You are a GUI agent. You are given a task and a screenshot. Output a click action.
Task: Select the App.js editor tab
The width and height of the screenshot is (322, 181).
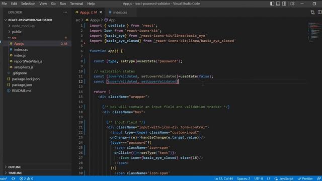[89, 12]
